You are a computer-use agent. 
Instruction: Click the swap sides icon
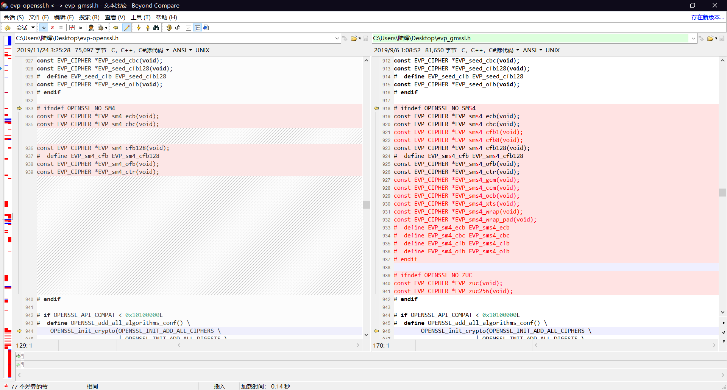(178, 28)
